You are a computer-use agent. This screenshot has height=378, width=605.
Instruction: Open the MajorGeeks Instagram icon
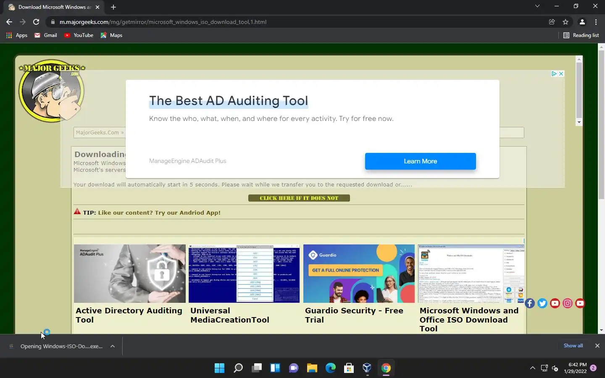(568, 303)
